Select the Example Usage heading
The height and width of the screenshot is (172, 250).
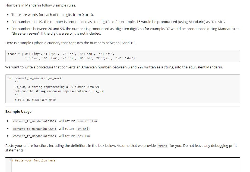click(18, 111)
